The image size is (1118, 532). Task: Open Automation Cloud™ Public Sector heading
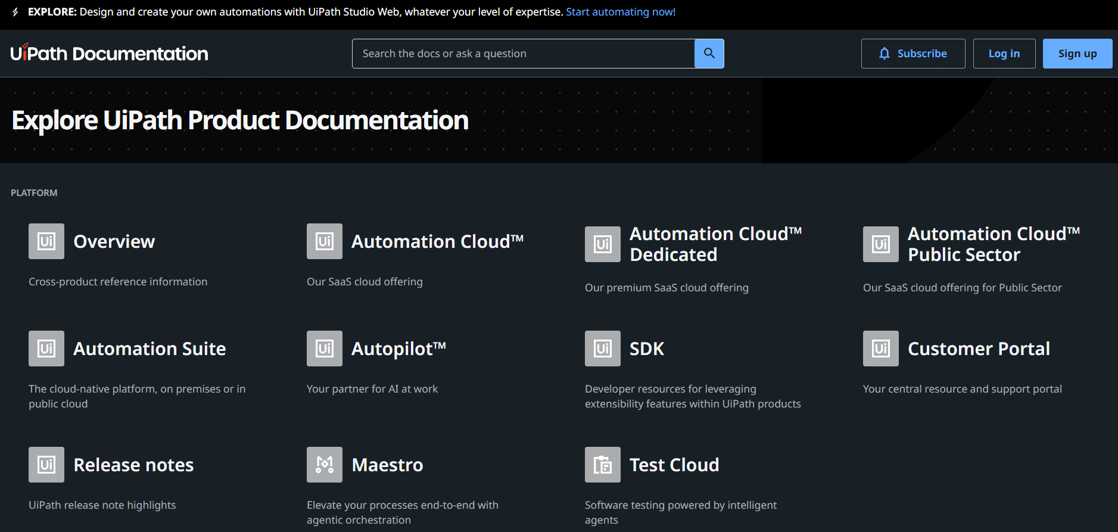994,244
